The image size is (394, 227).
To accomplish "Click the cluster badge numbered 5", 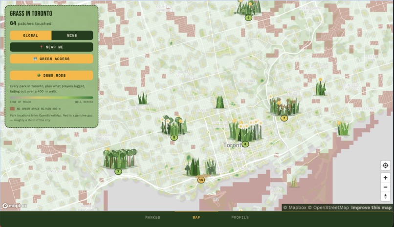I will (x=174, y=137).
